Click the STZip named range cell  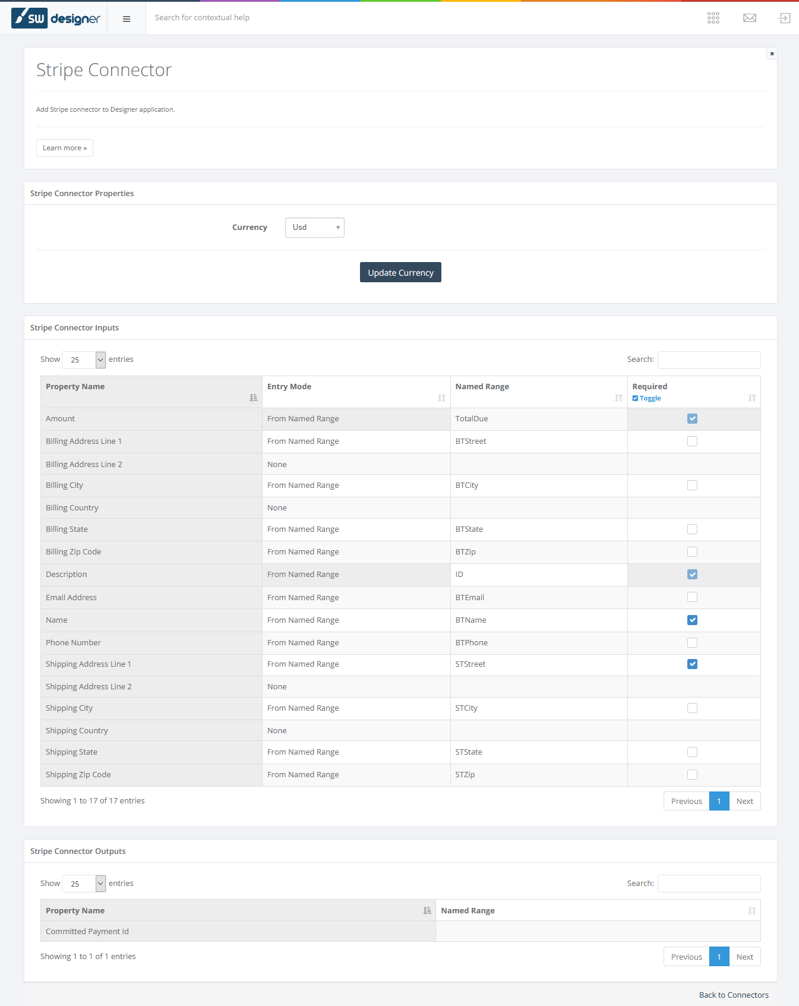coord(539,775)
